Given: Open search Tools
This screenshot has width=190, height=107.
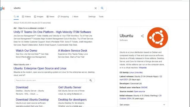Looking at the screenshot, I should click(101, 17).
